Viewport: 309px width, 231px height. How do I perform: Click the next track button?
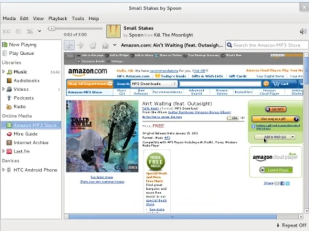30,32
